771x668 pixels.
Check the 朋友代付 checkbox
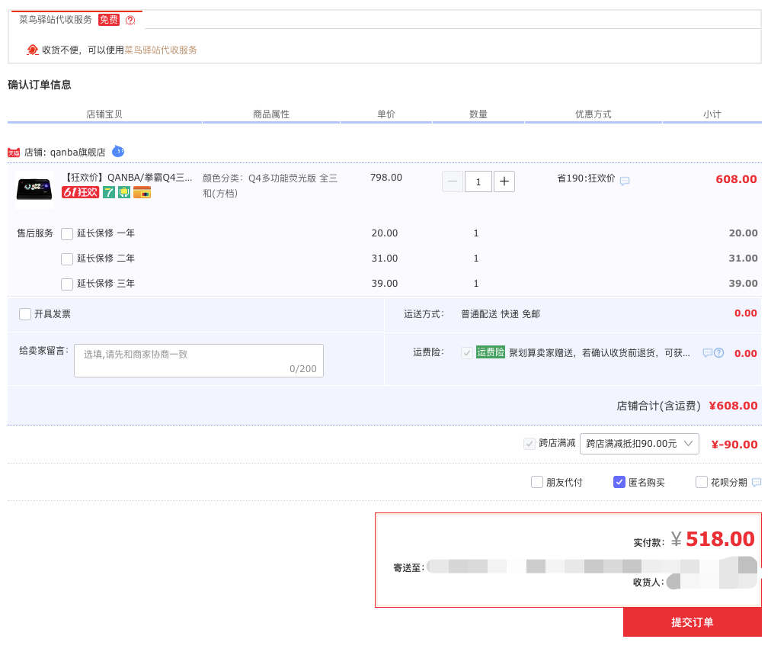537,482
